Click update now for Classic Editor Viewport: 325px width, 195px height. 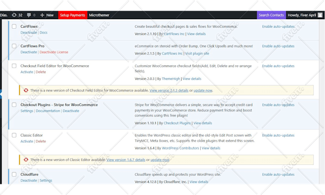[160, 160]
